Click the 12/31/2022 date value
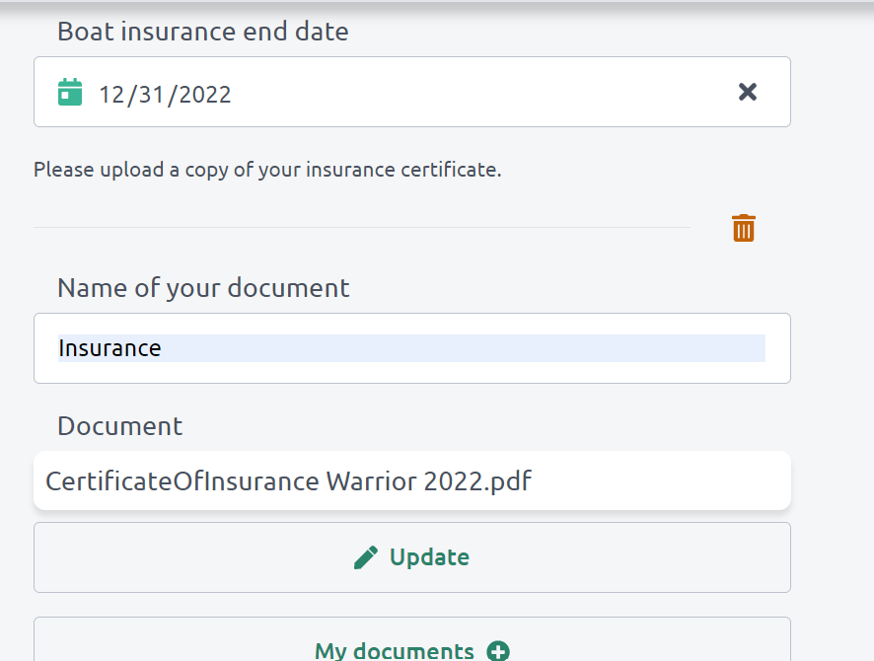Image resolution: width=874 pixels, height=661 pixels. [165, 95]
